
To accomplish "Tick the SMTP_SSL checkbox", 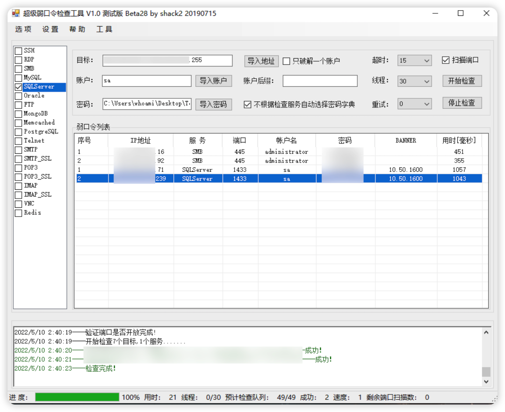I will click(x=18, y=159).
